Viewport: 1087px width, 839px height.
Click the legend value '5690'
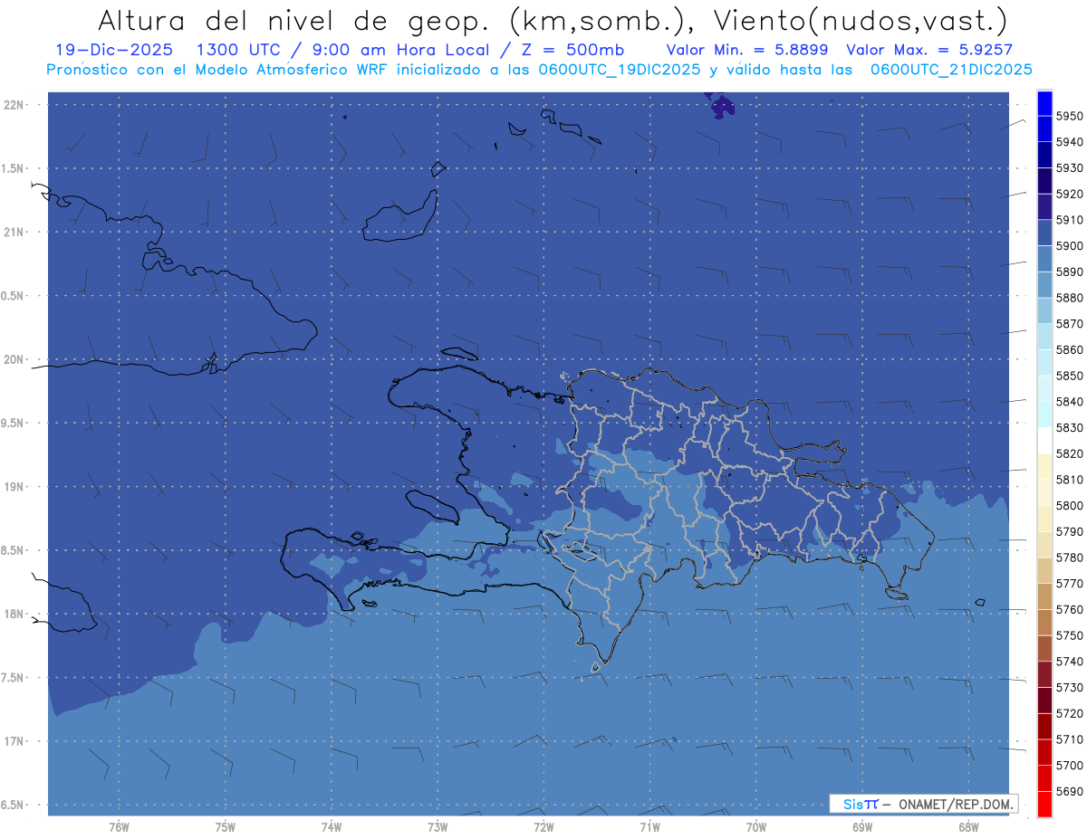tap(1069, 791)
